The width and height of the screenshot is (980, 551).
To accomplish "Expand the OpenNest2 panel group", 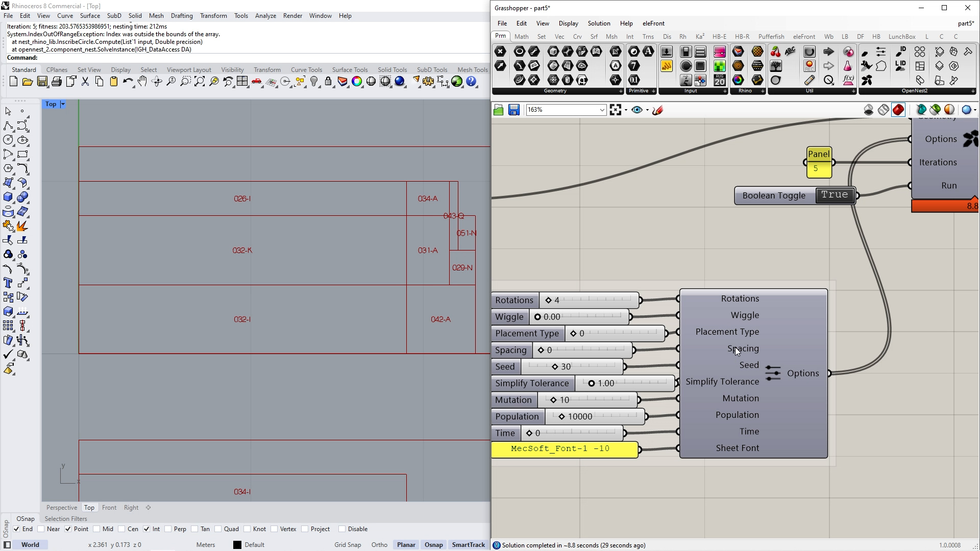I will [972, 91].
